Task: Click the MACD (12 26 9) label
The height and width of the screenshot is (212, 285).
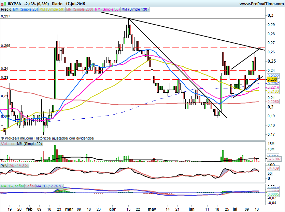Action: pos(49,186)
